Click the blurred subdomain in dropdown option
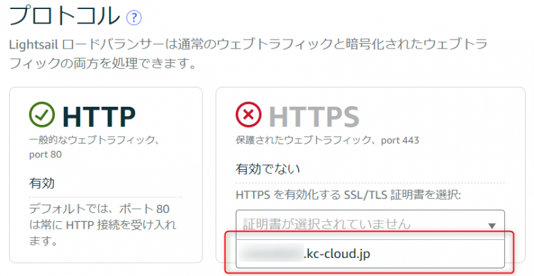The height and width of the screenshot is (276, 534). [271, 253]
